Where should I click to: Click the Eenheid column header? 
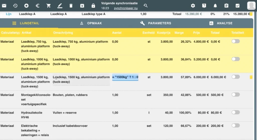pos(149,33)
